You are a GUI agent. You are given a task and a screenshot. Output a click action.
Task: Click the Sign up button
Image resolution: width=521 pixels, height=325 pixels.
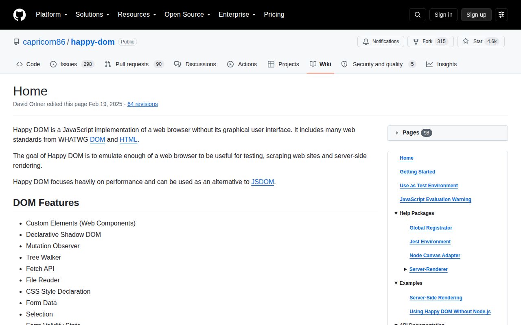pos(476,15)
